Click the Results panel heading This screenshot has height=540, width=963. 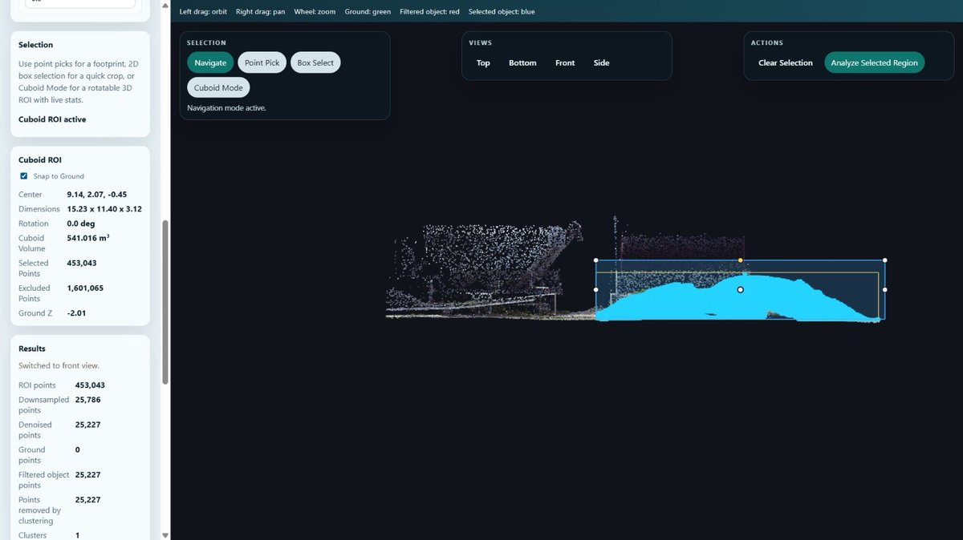(32, 349)
